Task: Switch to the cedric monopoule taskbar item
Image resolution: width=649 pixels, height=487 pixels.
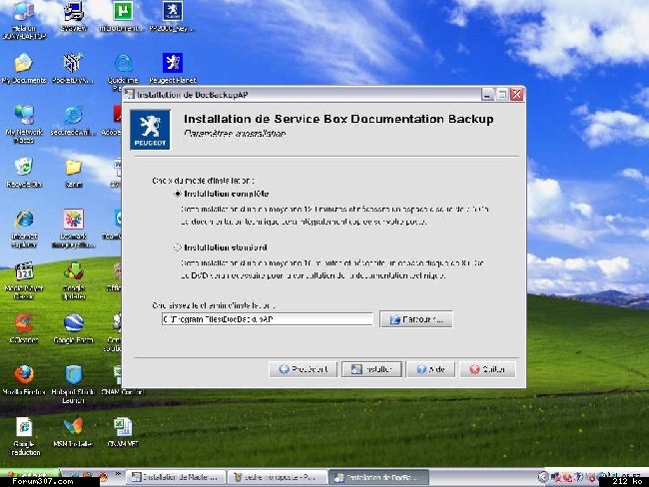Action: (x=278, y=477)
